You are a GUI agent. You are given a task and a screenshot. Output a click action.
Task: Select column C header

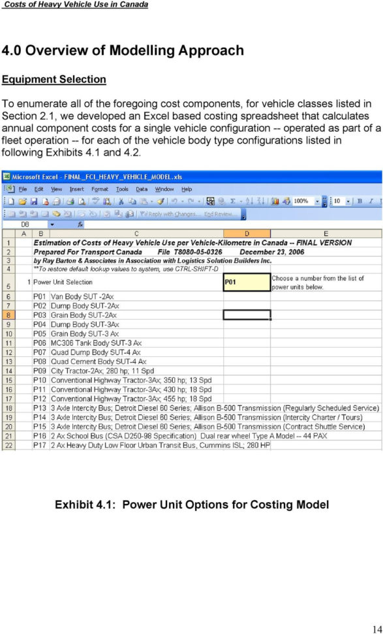click(136, 234)
